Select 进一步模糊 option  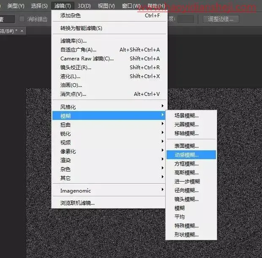(x=191, y=181)
